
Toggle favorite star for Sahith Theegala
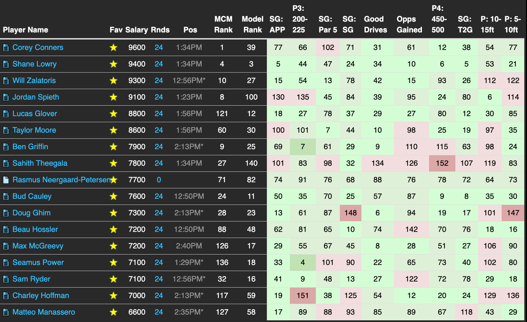[114, 163]
